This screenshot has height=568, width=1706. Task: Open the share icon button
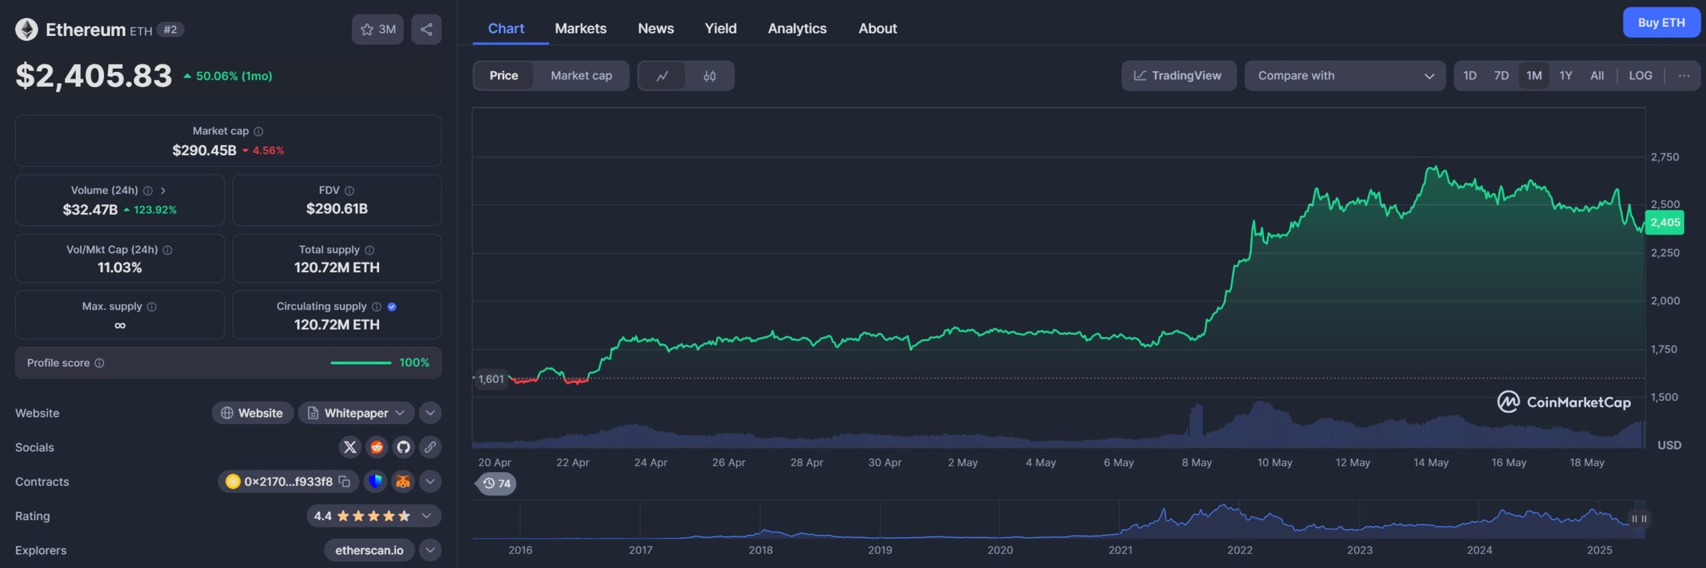click(x=426, y=29)
